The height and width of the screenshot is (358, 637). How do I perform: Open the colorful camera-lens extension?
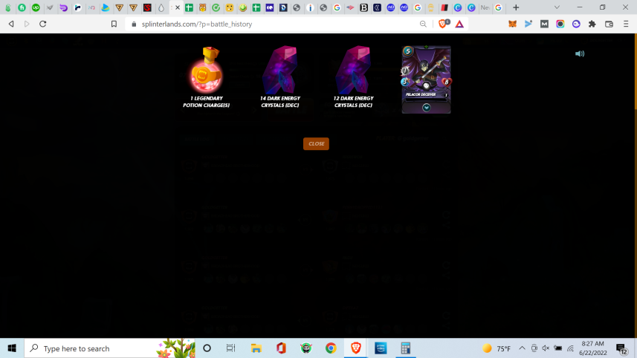(x=560, y=24)
